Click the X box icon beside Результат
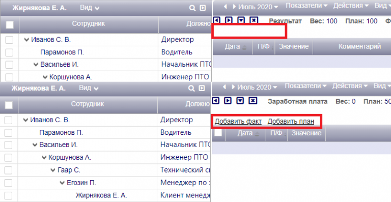This screenshot has height=202, width=391. coord(254,20)
